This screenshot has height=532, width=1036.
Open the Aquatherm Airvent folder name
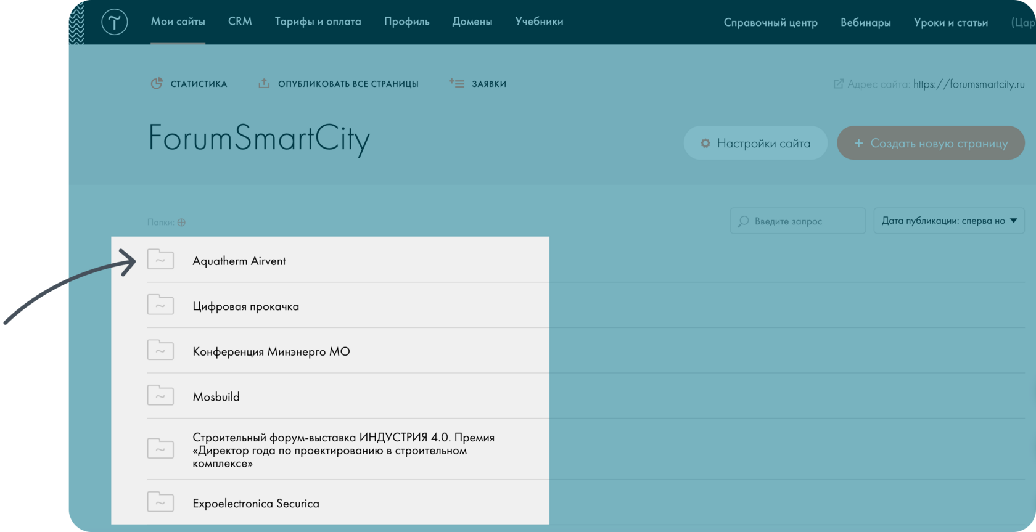pos(239,261)
